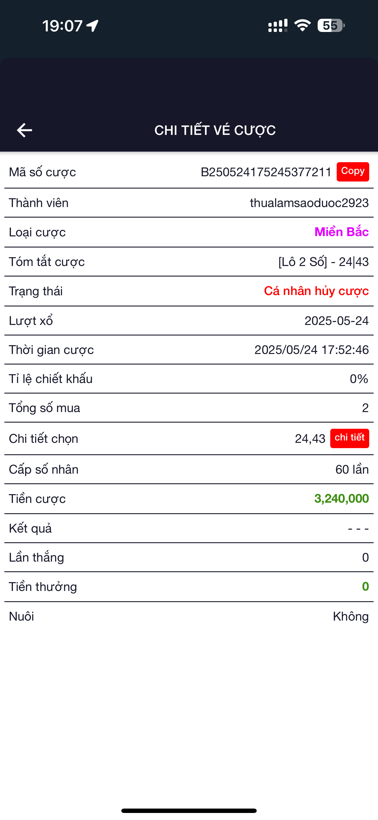Image resolution: width=378 pixels, height=820 pixels.
Task: Tap the battery indicator showing 55
Action: (x=331, y=26)
